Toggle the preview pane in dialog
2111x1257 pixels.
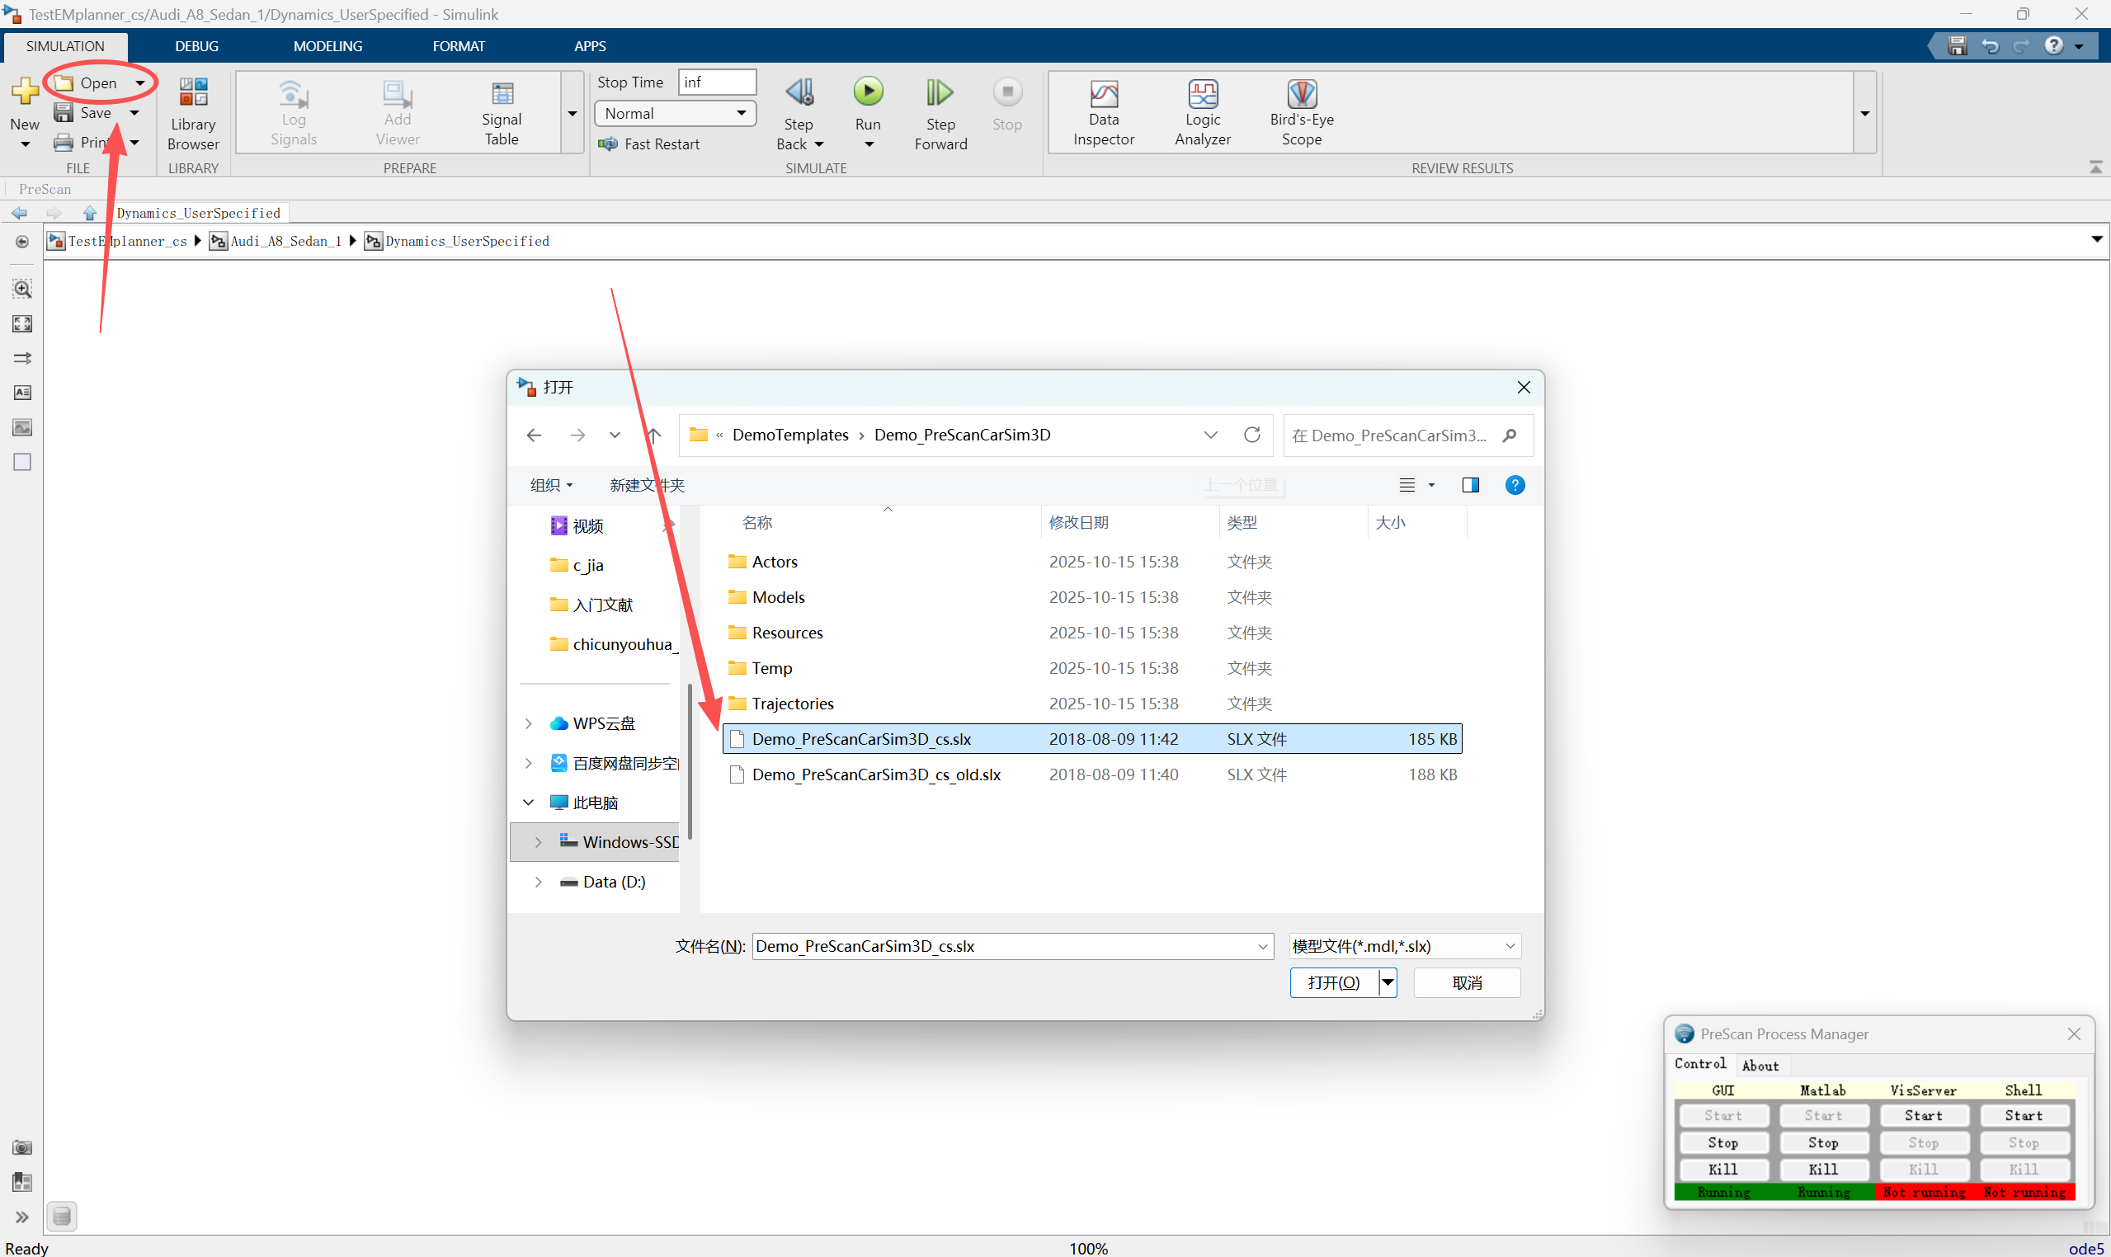pos(1470,484)
